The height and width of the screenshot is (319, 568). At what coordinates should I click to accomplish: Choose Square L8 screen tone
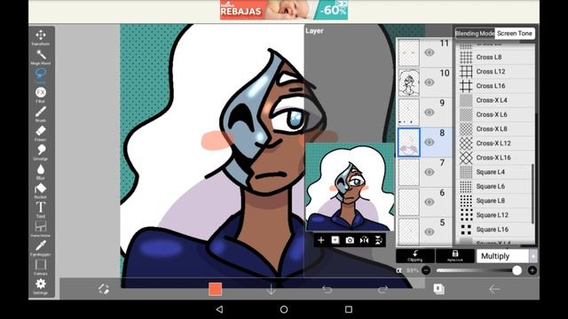point(495,201)
